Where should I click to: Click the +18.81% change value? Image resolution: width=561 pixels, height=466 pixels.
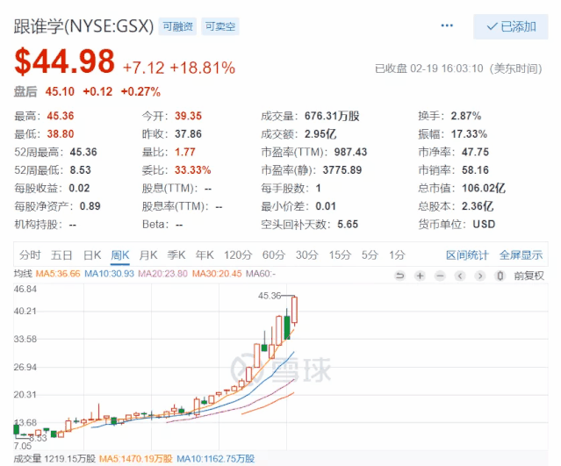point(203,68)
